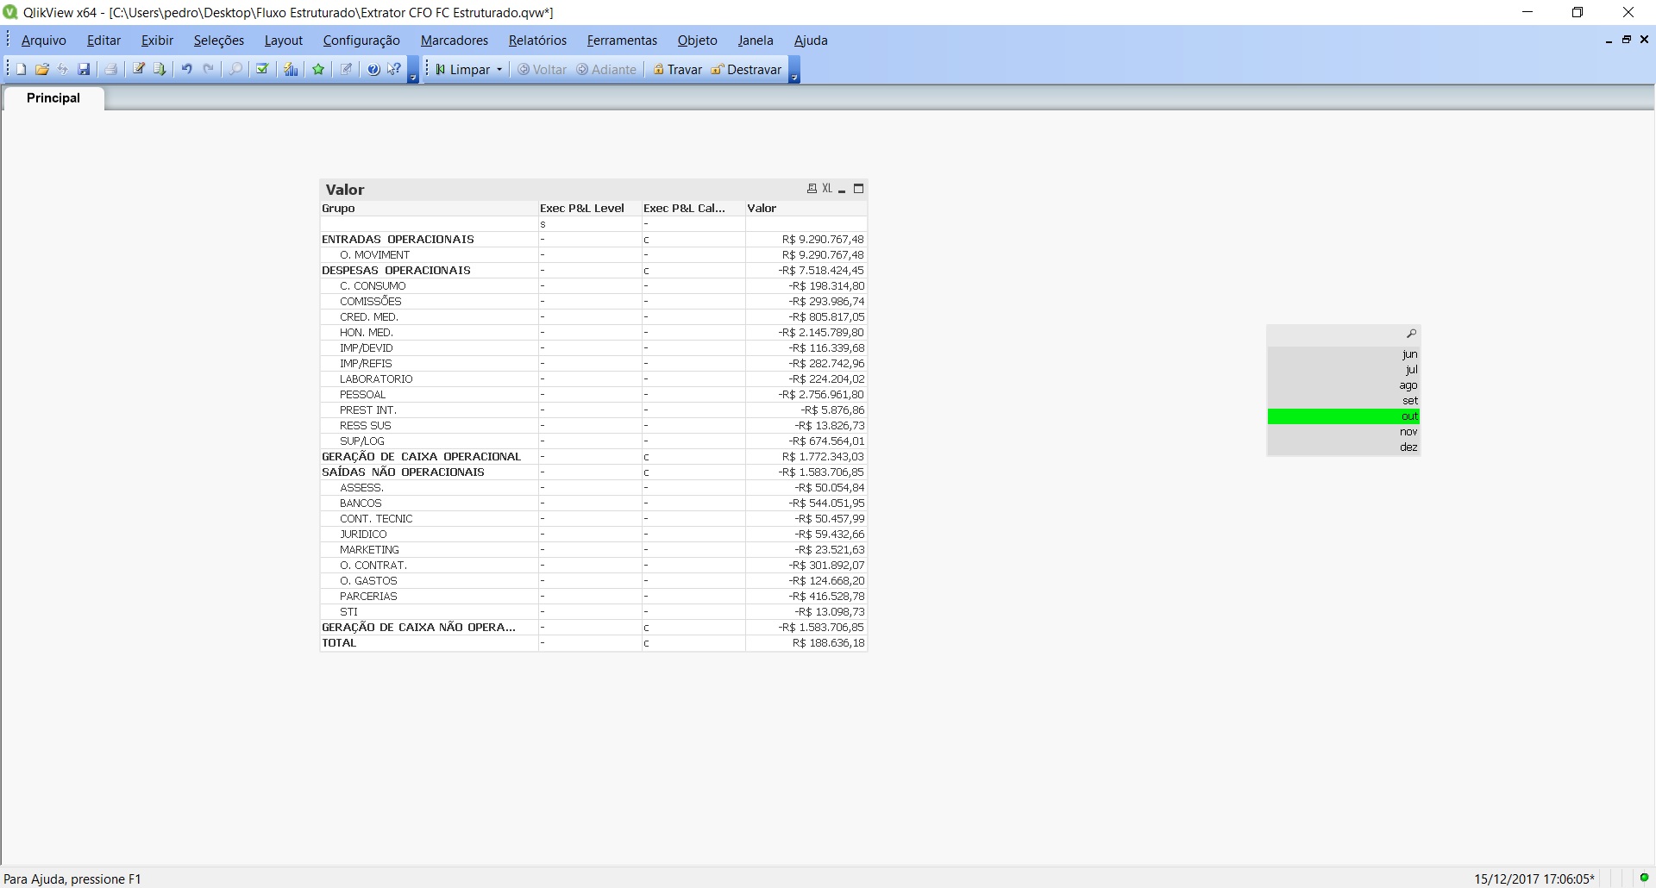Create a new document with the toolbar icon
The width and height of the screenshot is (1656, 888).
click(21, 70)
